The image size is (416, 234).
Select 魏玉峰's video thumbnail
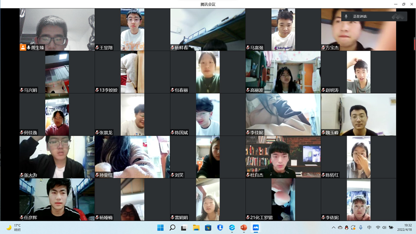pos(358,115)
